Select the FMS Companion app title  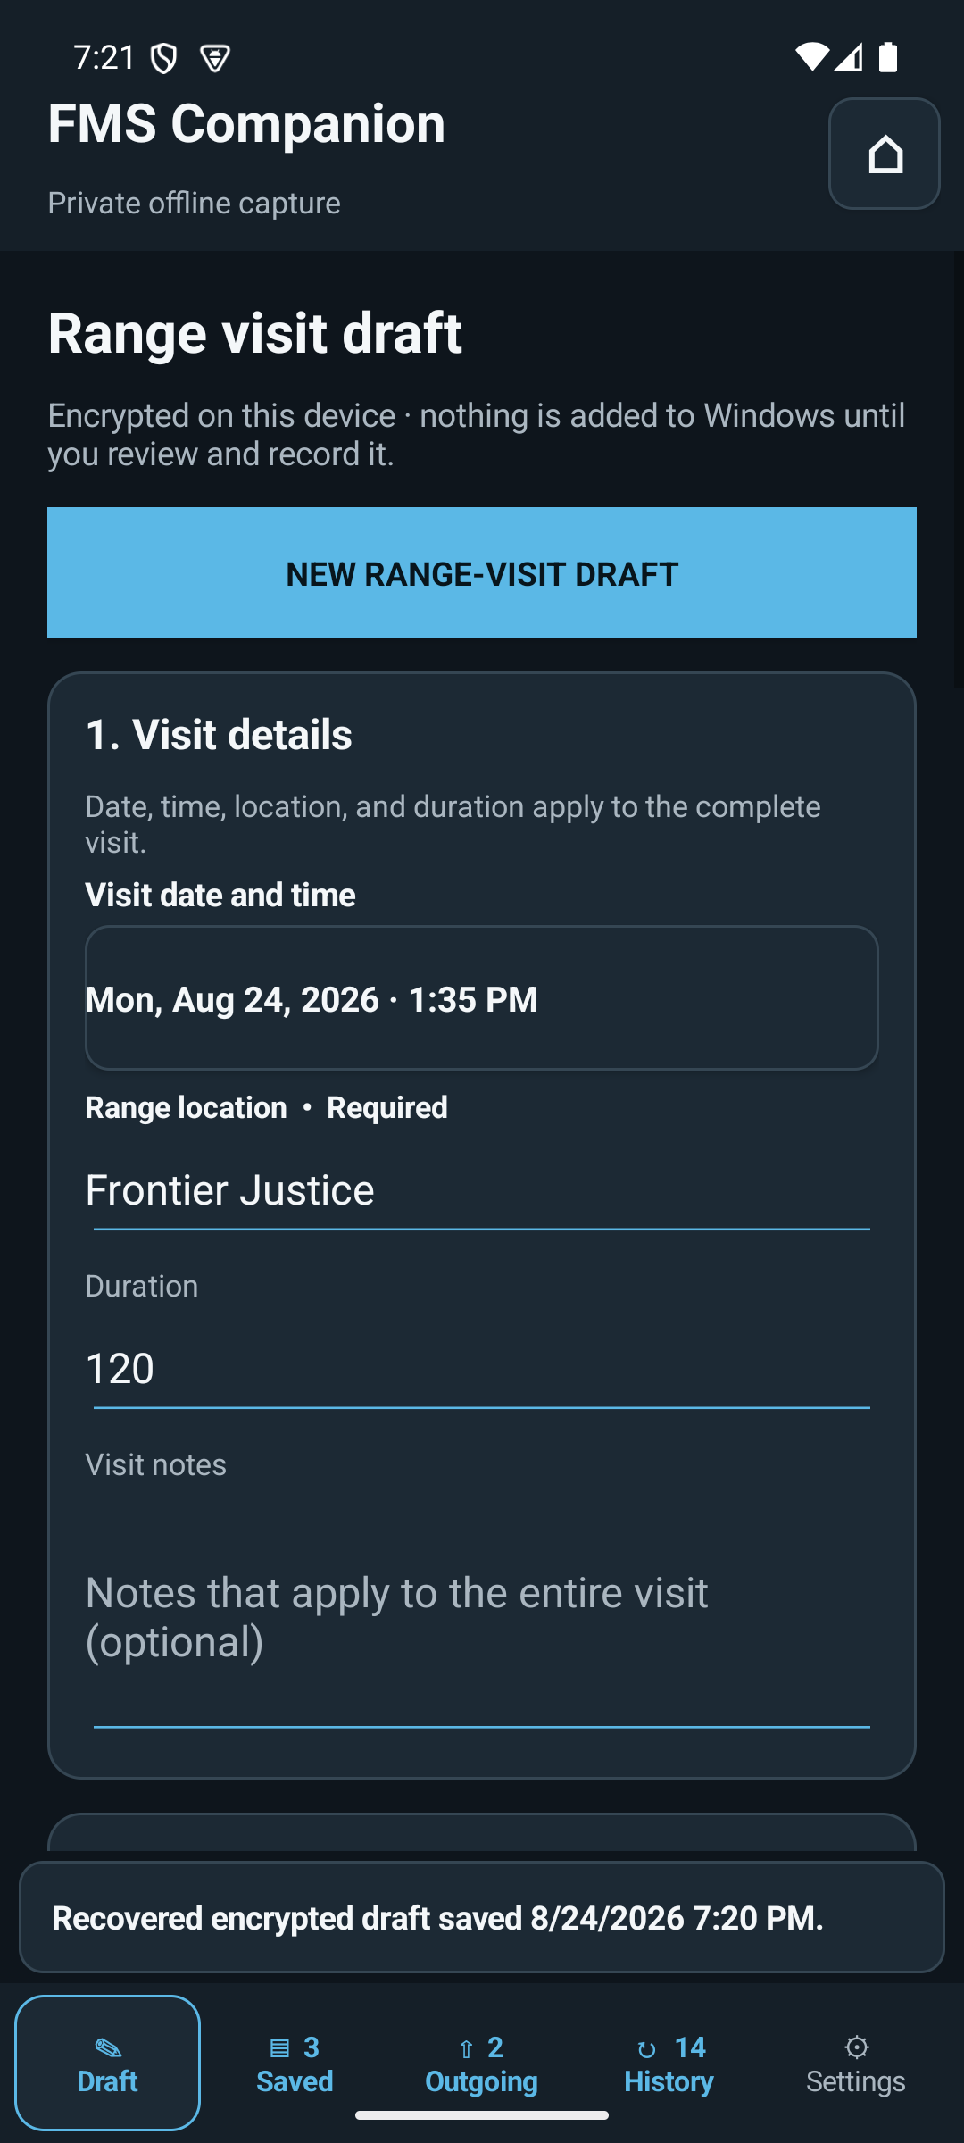pyautogui.click(x=246, y=123)
